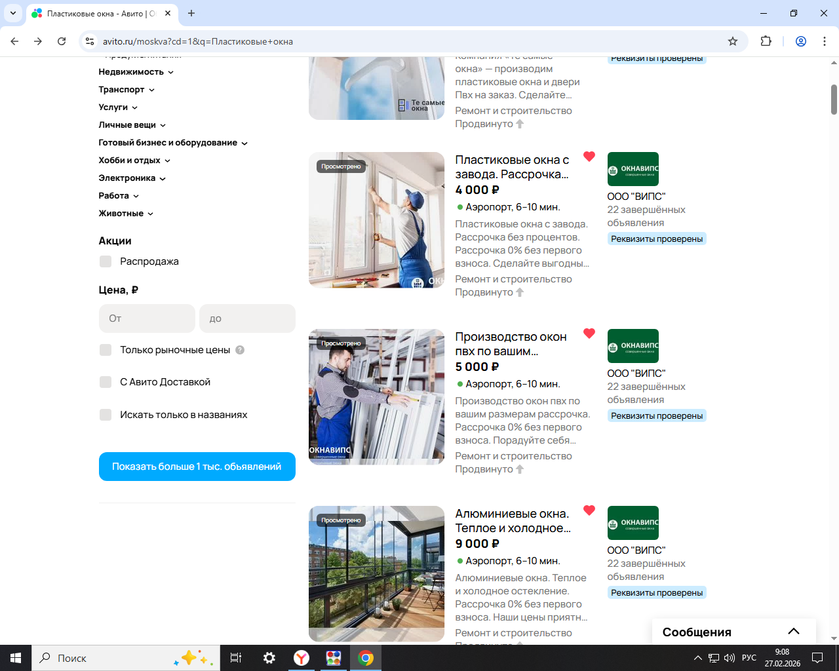The image size is (839, 671).
Task: Open photo of window installer listing
Action: click(376, 220)
